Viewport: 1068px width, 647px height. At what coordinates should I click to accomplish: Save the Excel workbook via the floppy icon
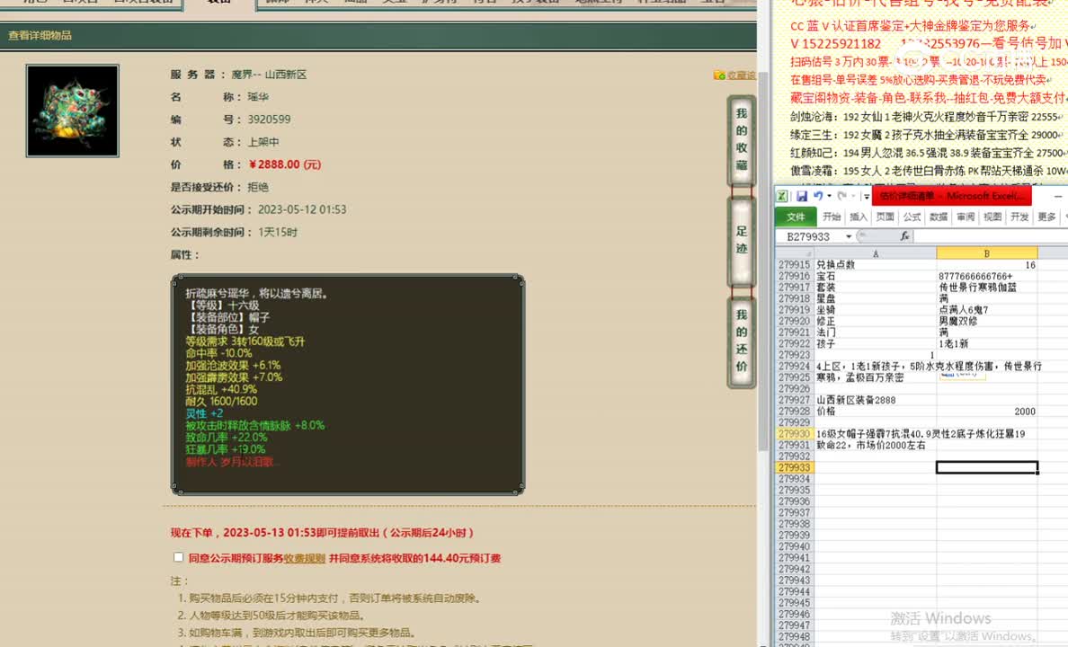[802, 196]
